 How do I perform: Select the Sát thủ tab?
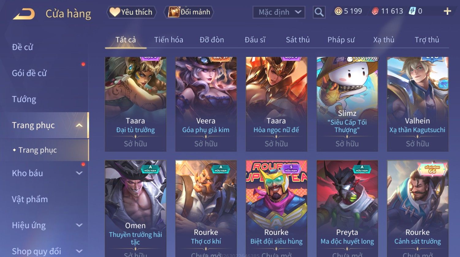click(x=298, y=40)
